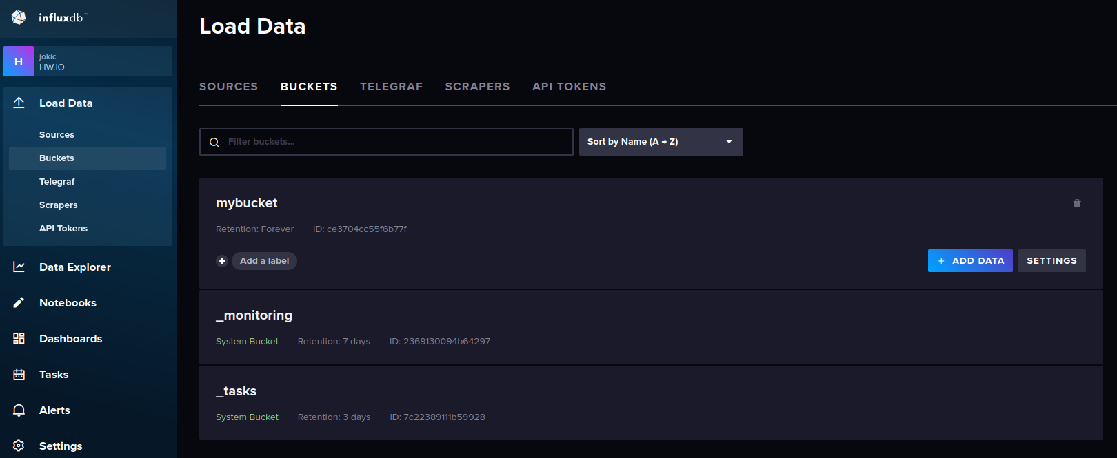Click the Notebooks pencil icon
The image size is (1117, 458).
[x=19, y=302]
